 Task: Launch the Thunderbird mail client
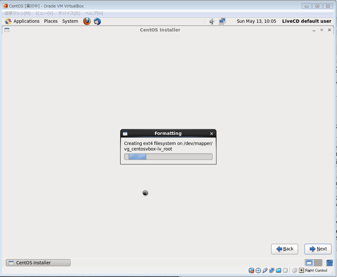97,21
